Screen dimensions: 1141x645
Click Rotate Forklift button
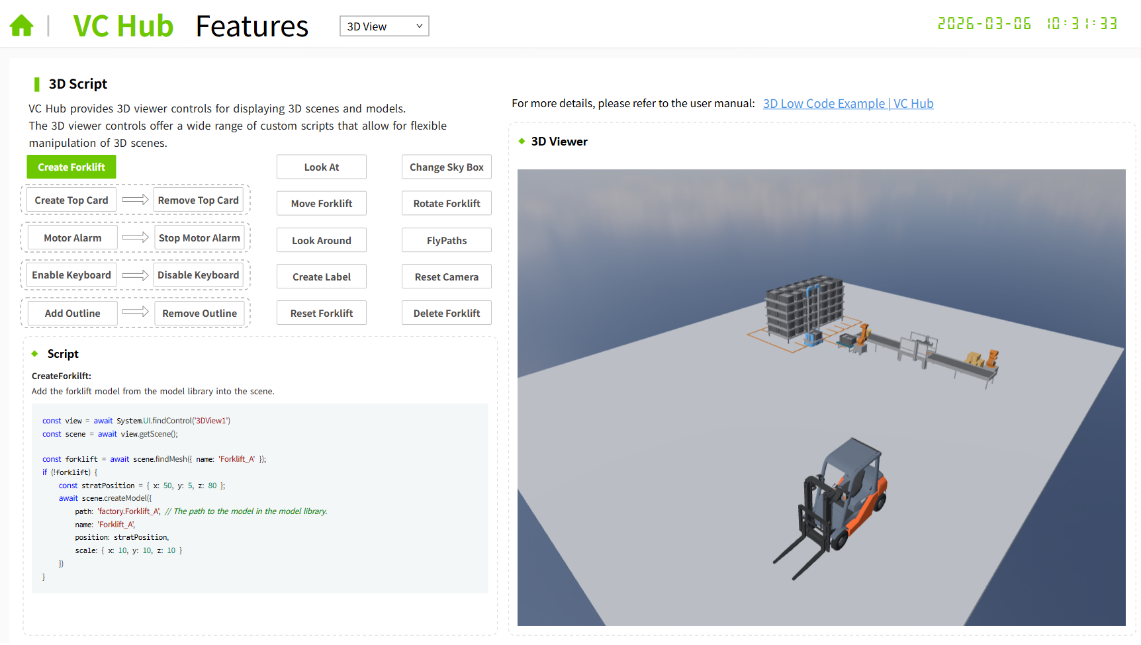coord(447,204)
